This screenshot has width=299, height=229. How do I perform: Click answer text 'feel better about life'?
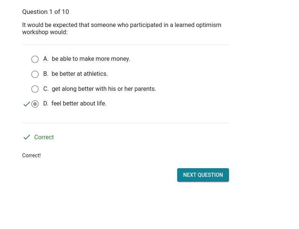point(79,104)
